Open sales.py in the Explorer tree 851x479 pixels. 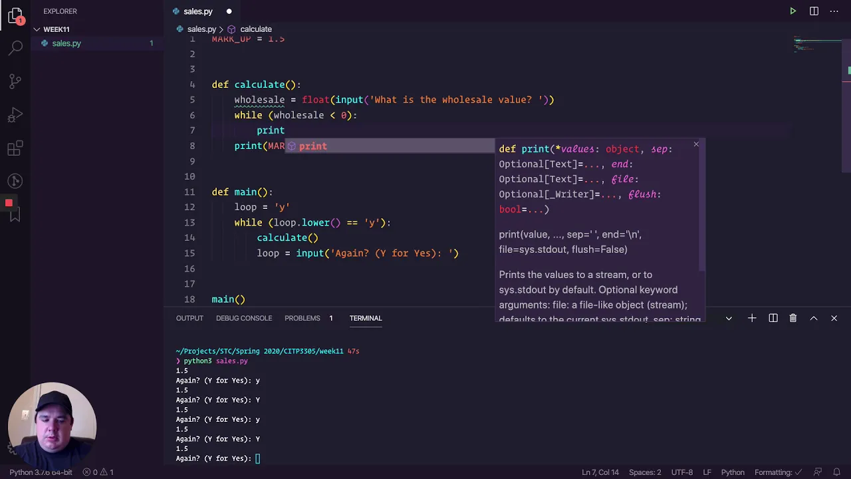[x=66, y=43]
